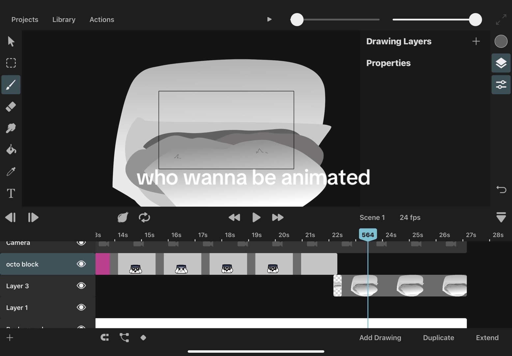512x356 pixels.
Task: Toggle onion skin icon
Action: tap(123, 218)
